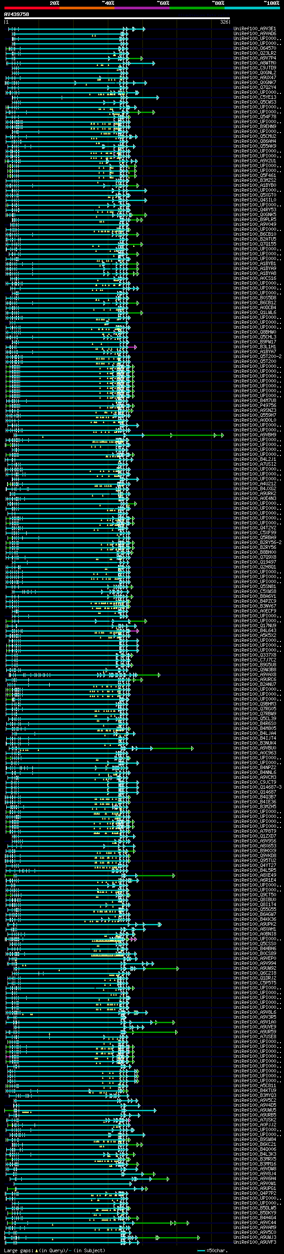Click the cyan ~100% identity legend bar
284x1254 pixels.
252,8
